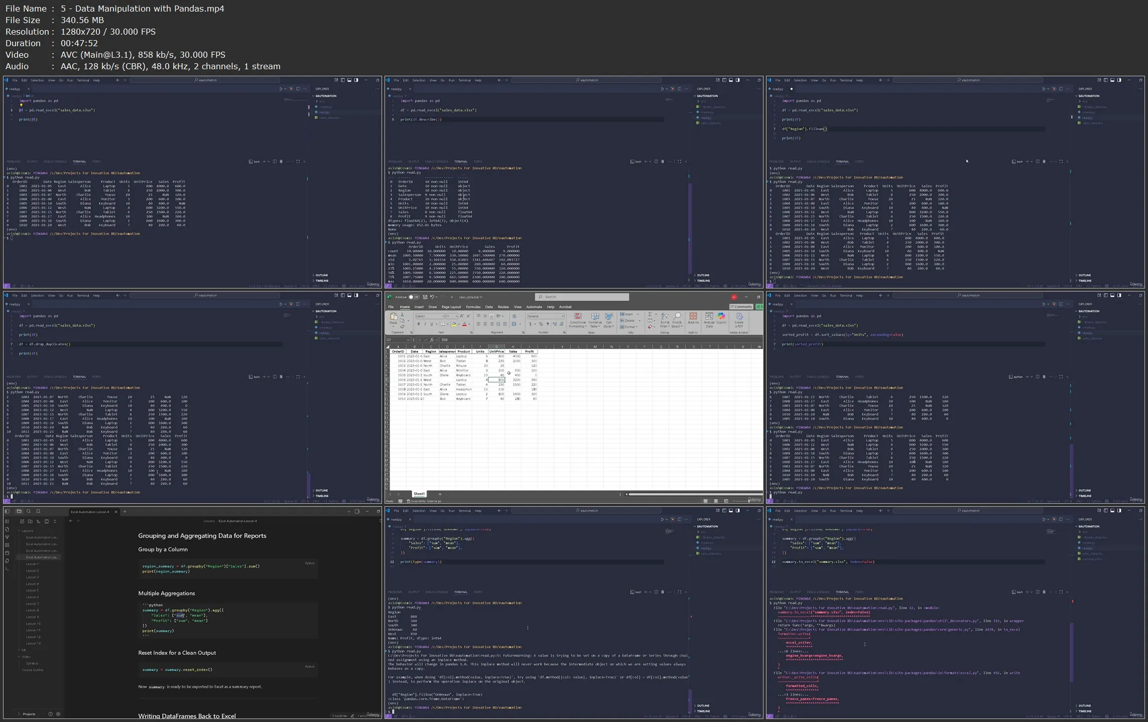Click the bookmark icon in notes app
The image size is (1148, 722).
pos(38,511)
